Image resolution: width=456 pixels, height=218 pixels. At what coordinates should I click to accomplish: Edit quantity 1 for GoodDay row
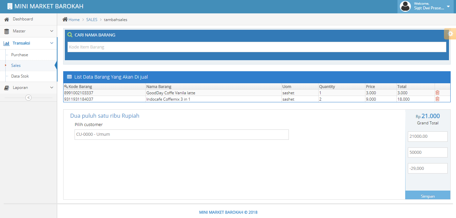click(x=342, y=93)
